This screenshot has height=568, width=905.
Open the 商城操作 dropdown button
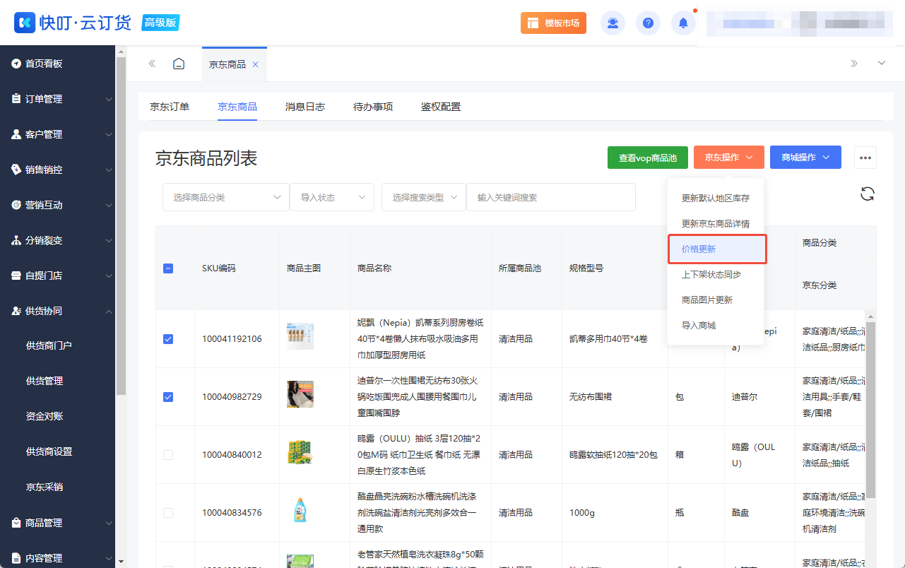[x=805, y=158]
